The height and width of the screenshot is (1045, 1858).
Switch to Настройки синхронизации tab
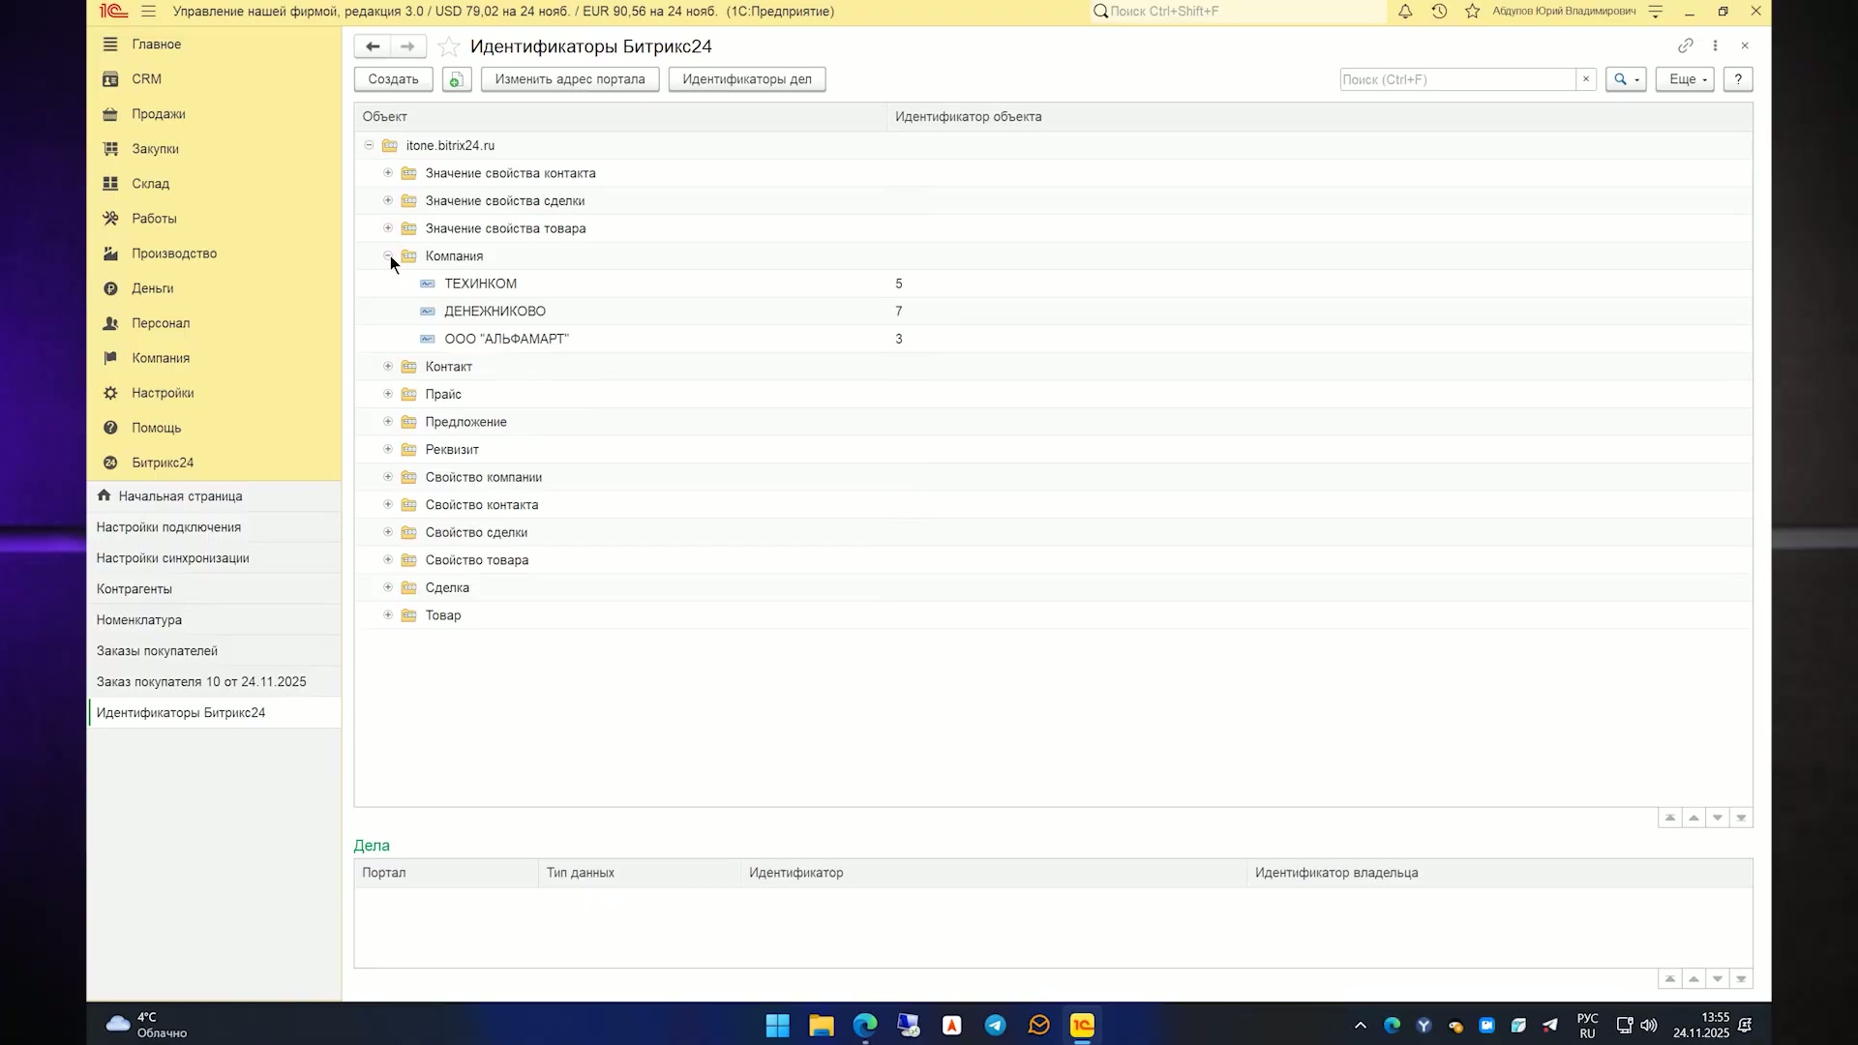172,558
